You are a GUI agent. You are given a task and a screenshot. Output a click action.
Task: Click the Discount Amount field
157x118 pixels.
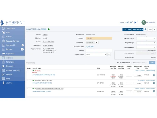click(146, 47)
